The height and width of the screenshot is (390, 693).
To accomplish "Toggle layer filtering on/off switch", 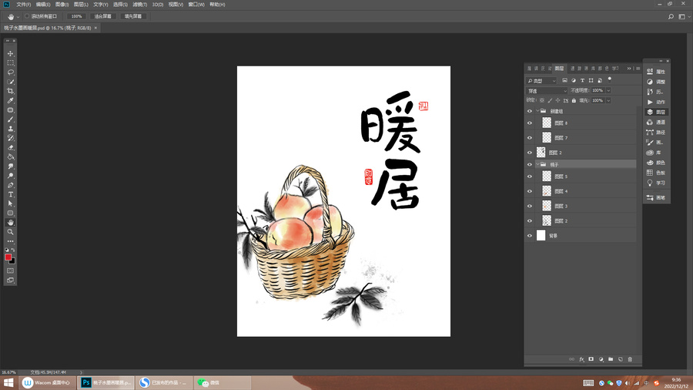I will 610,80.
